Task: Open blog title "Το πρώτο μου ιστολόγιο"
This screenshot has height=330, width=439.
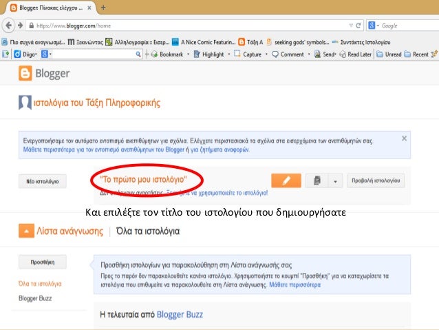Action: click(x=143, y=179)
